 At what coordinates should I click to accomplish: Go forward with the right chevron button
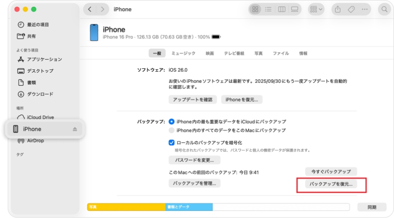click(103, 9)
